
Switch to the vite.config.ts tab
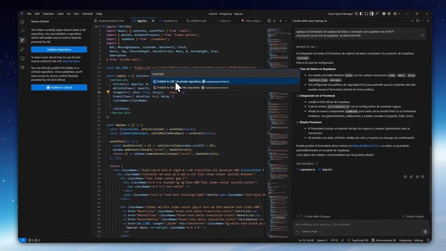(x=253, y=21)
